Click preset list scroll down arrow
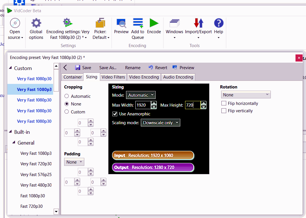 coord(56,211)
